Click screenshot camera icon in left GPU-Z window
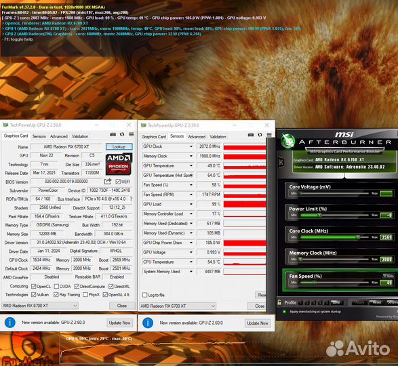This screenshot has width=398, height=366. (113, 134)
